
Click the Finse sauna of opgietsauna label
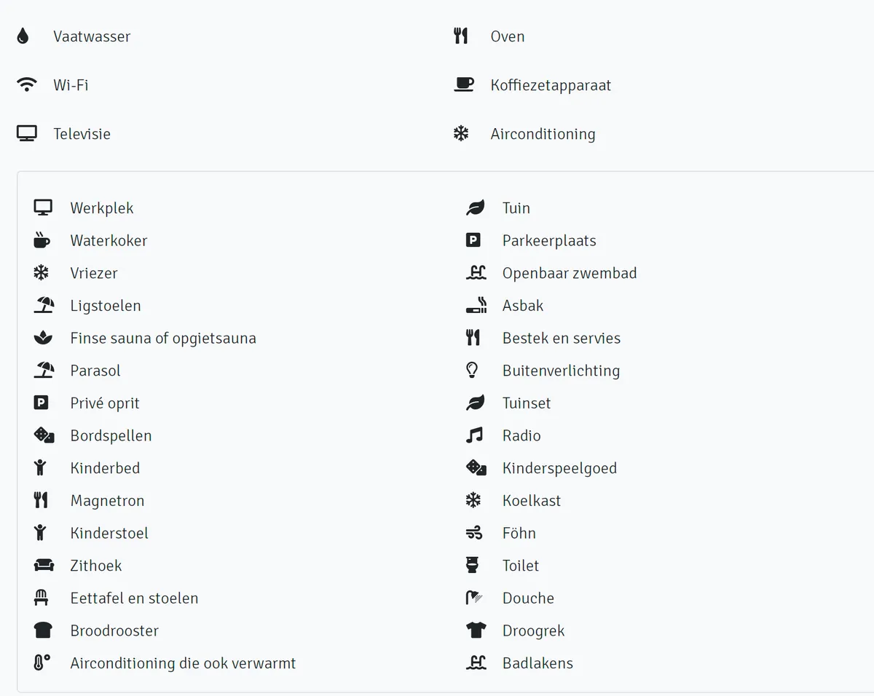pos(163,339)
